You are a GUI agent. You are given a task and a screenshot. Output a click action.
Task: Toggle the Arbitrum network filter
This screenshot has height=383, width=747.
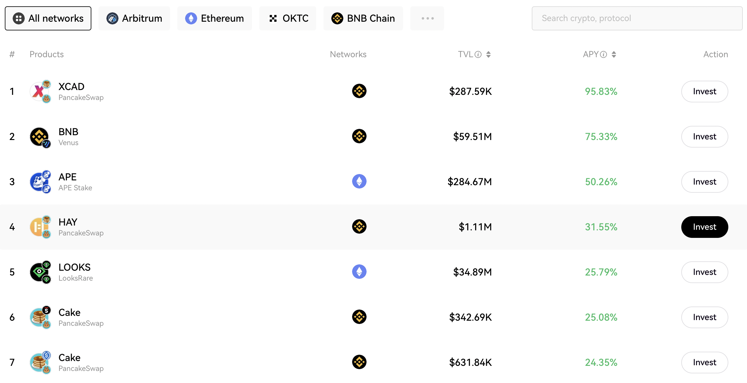click(x=134, y=19)
